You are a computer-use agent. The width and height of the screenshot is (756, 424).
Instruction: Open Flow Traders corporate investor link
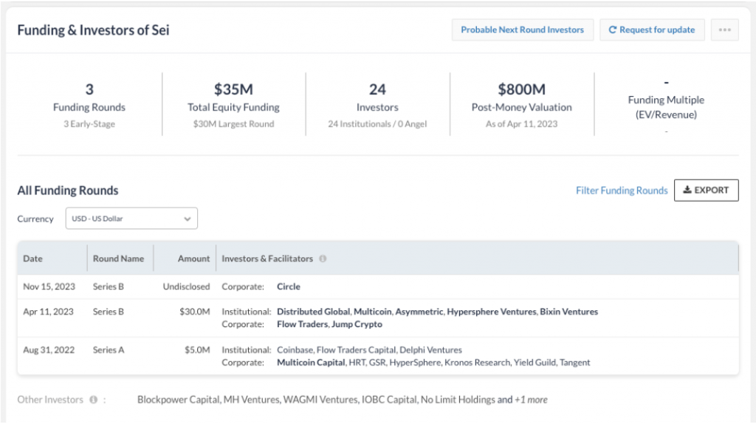(302, 324)
